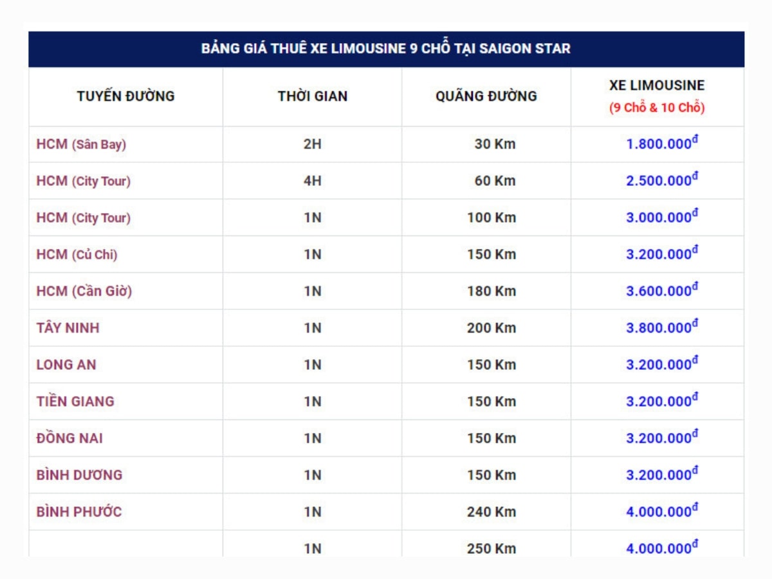Click the 3.600.000đ price

[x=662, y=290]
